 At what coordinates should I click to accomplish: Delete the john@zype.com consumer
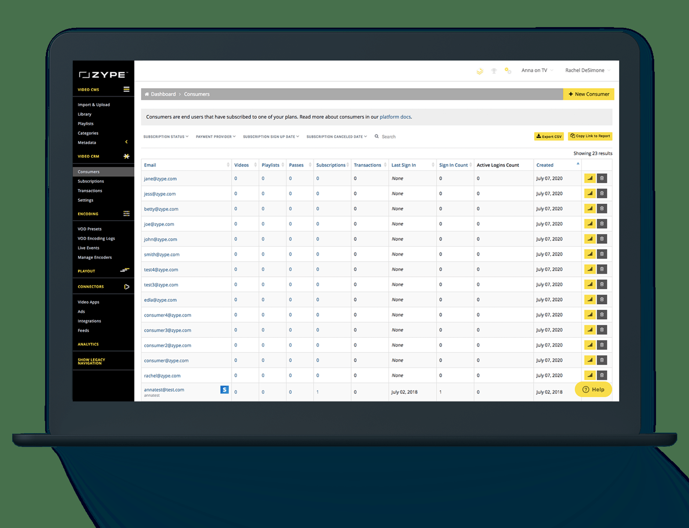[602, 239]
